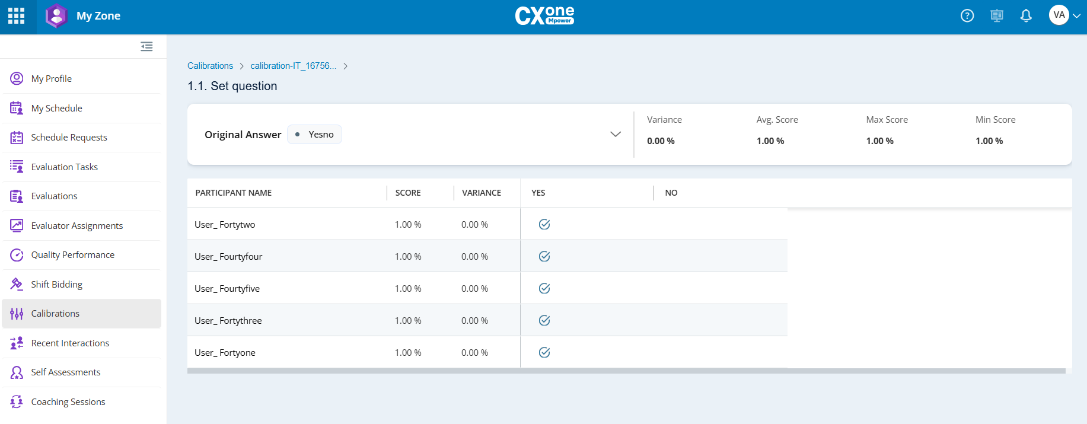Viewport: 1087px width, 424px height.
Task: Click the Yes checkmark for User_Fortyone
Action: pos(544,352)
